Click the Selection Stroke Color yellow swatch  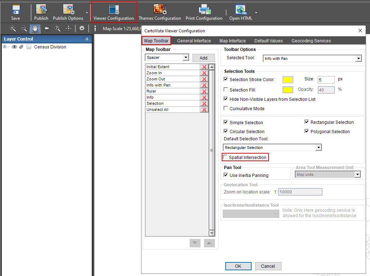click(x=288, y=79)
